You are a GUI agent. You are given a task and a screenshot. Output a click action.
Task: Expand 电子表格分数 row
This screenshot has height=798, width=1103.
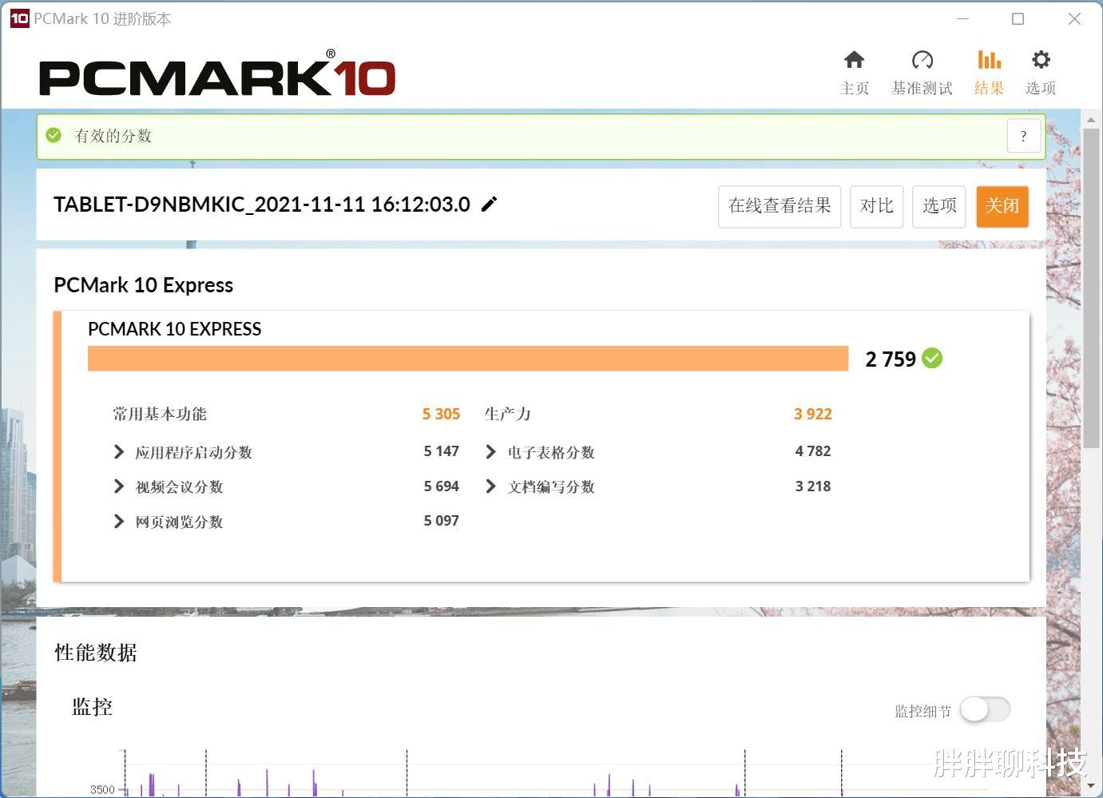point(491,452)
